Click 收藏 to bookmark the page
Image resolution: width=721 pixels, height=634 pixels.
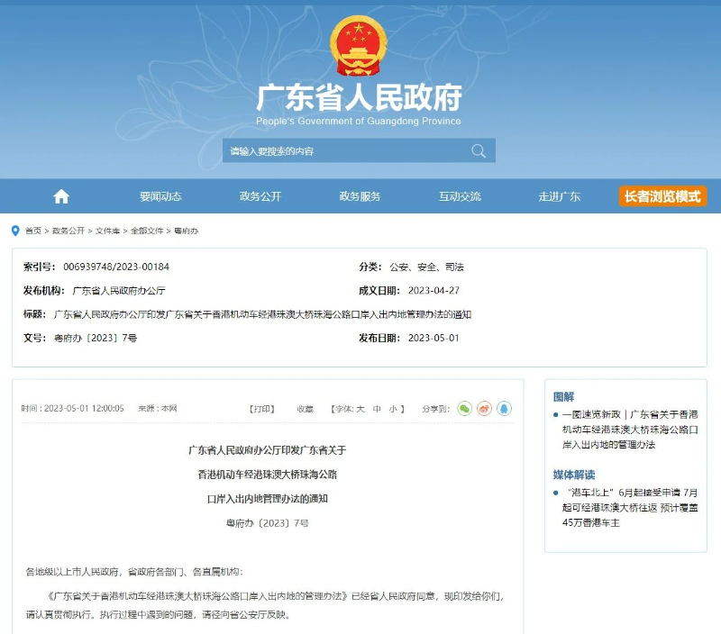click(x=306, y=409)
